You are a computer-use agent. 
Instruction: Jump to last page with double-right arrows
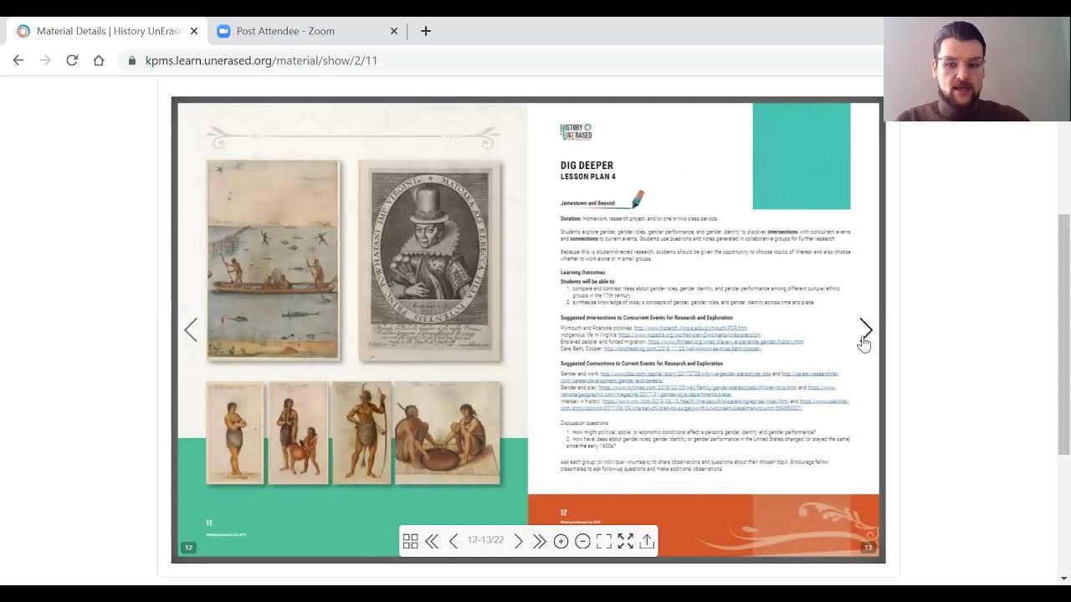(540, 542)
